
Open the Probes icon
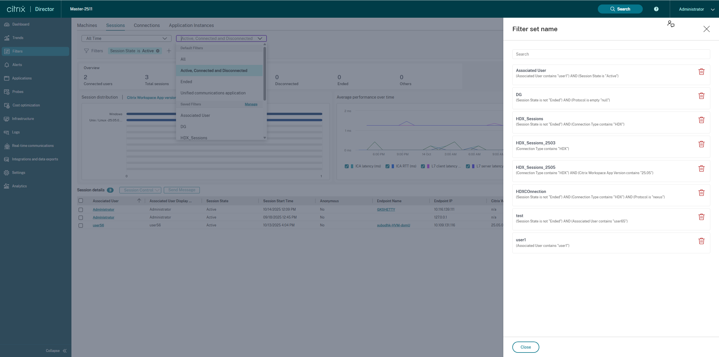click(7, 92)
